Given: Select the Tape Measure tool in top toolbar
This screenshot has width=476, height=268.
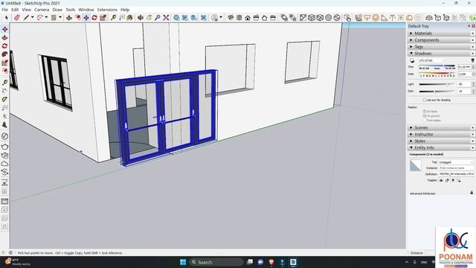Looking at the screenshot, I should click(113, 18).
